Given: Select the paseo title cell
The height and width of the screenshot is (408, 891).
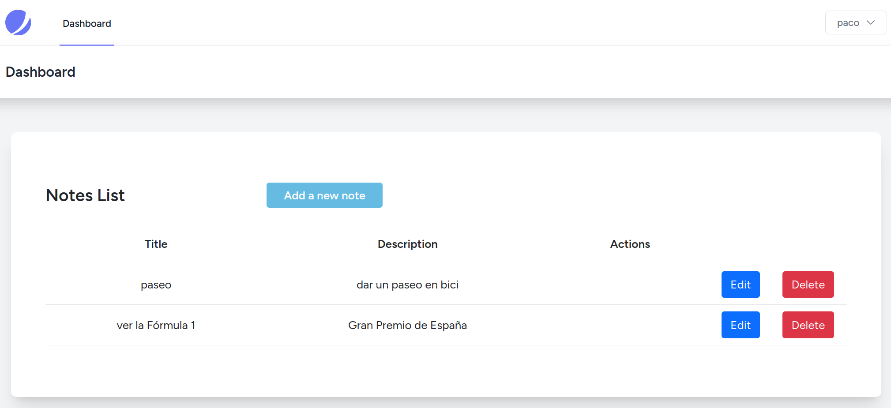Looking at the screenshot, I should [156, 285].
